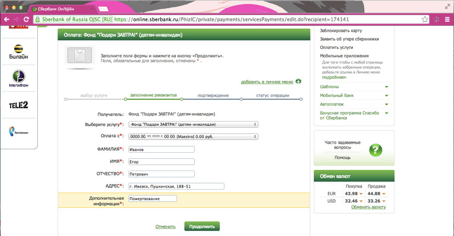Image resolution: width=454 pixels, height=236 pixels.
Task: Click the 'Помощь' link
Action: [342, 157]
